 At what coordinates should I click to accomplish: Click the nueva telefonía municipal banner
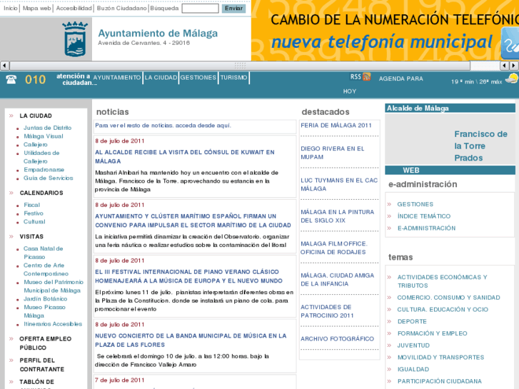[385, 31]
